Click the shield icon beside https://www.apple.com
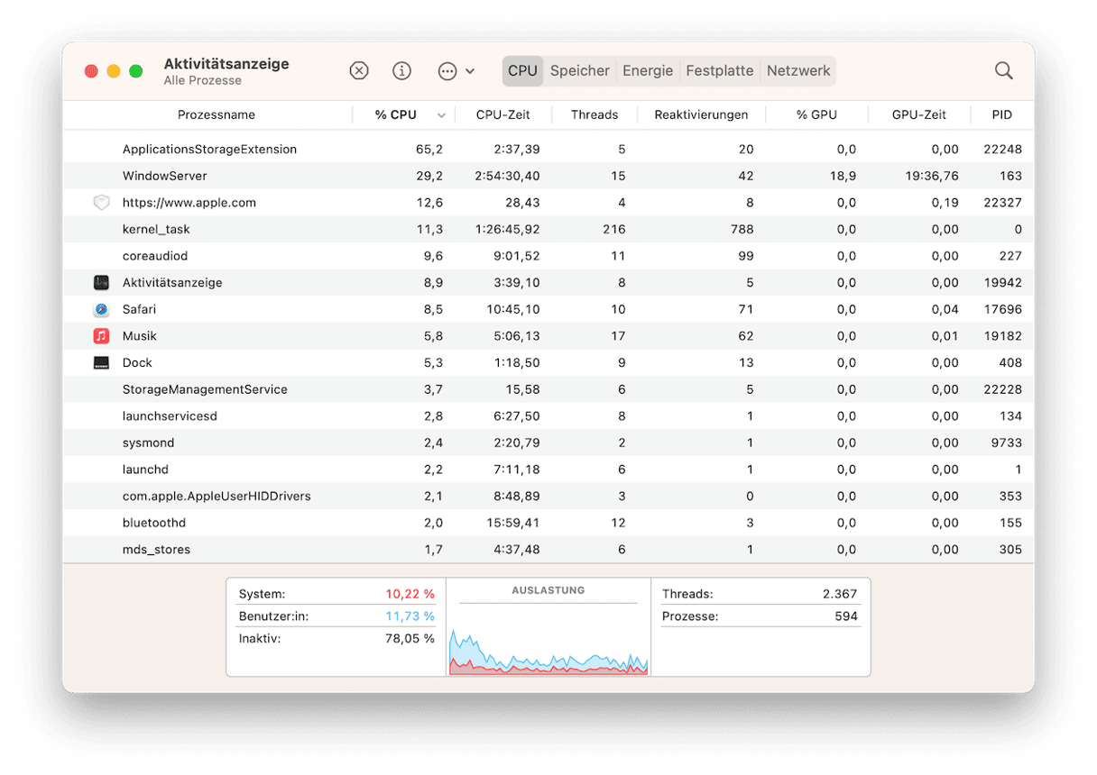The height and width of the screenshot is (775, 1097). [101, 203]
